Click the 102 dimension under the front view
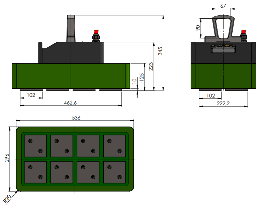The height and width of the screenshot is (207, 260). (x=31, y=95)
